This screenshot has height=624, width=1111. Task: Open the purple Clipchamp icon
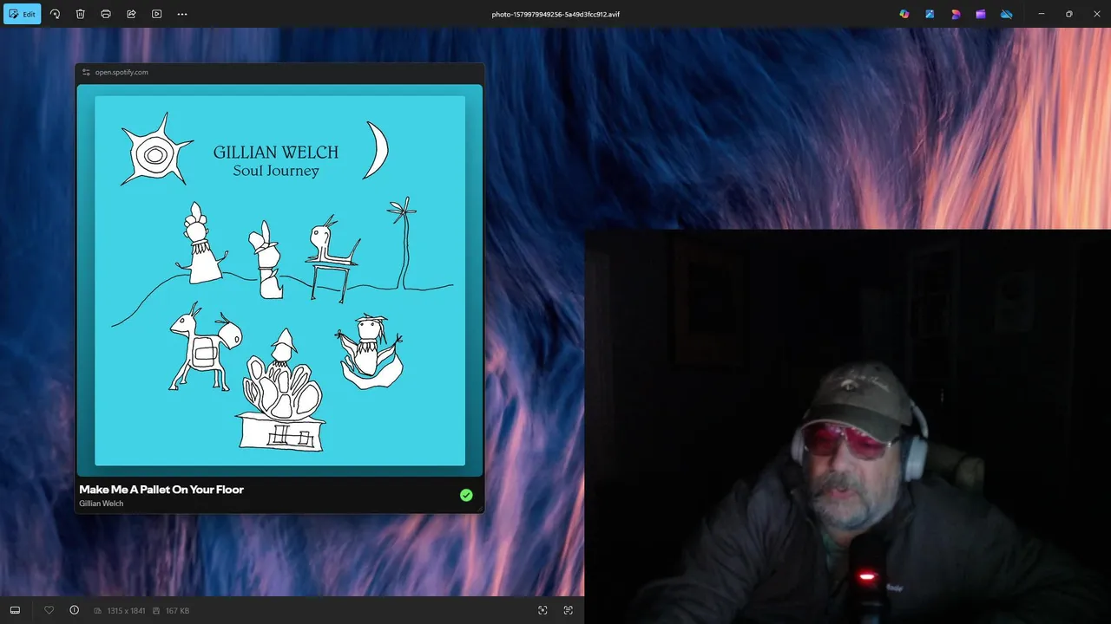coord(981,14)
